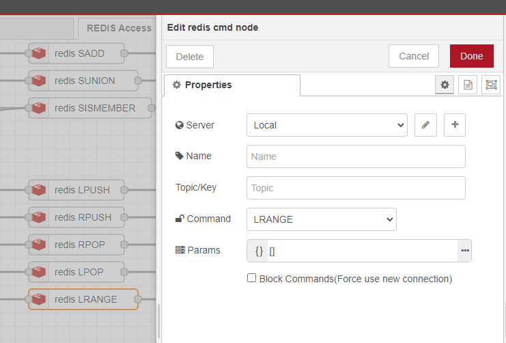Enable Block Commands checkbox
This screenshot has width=506, height=343.
click(251, 278)
